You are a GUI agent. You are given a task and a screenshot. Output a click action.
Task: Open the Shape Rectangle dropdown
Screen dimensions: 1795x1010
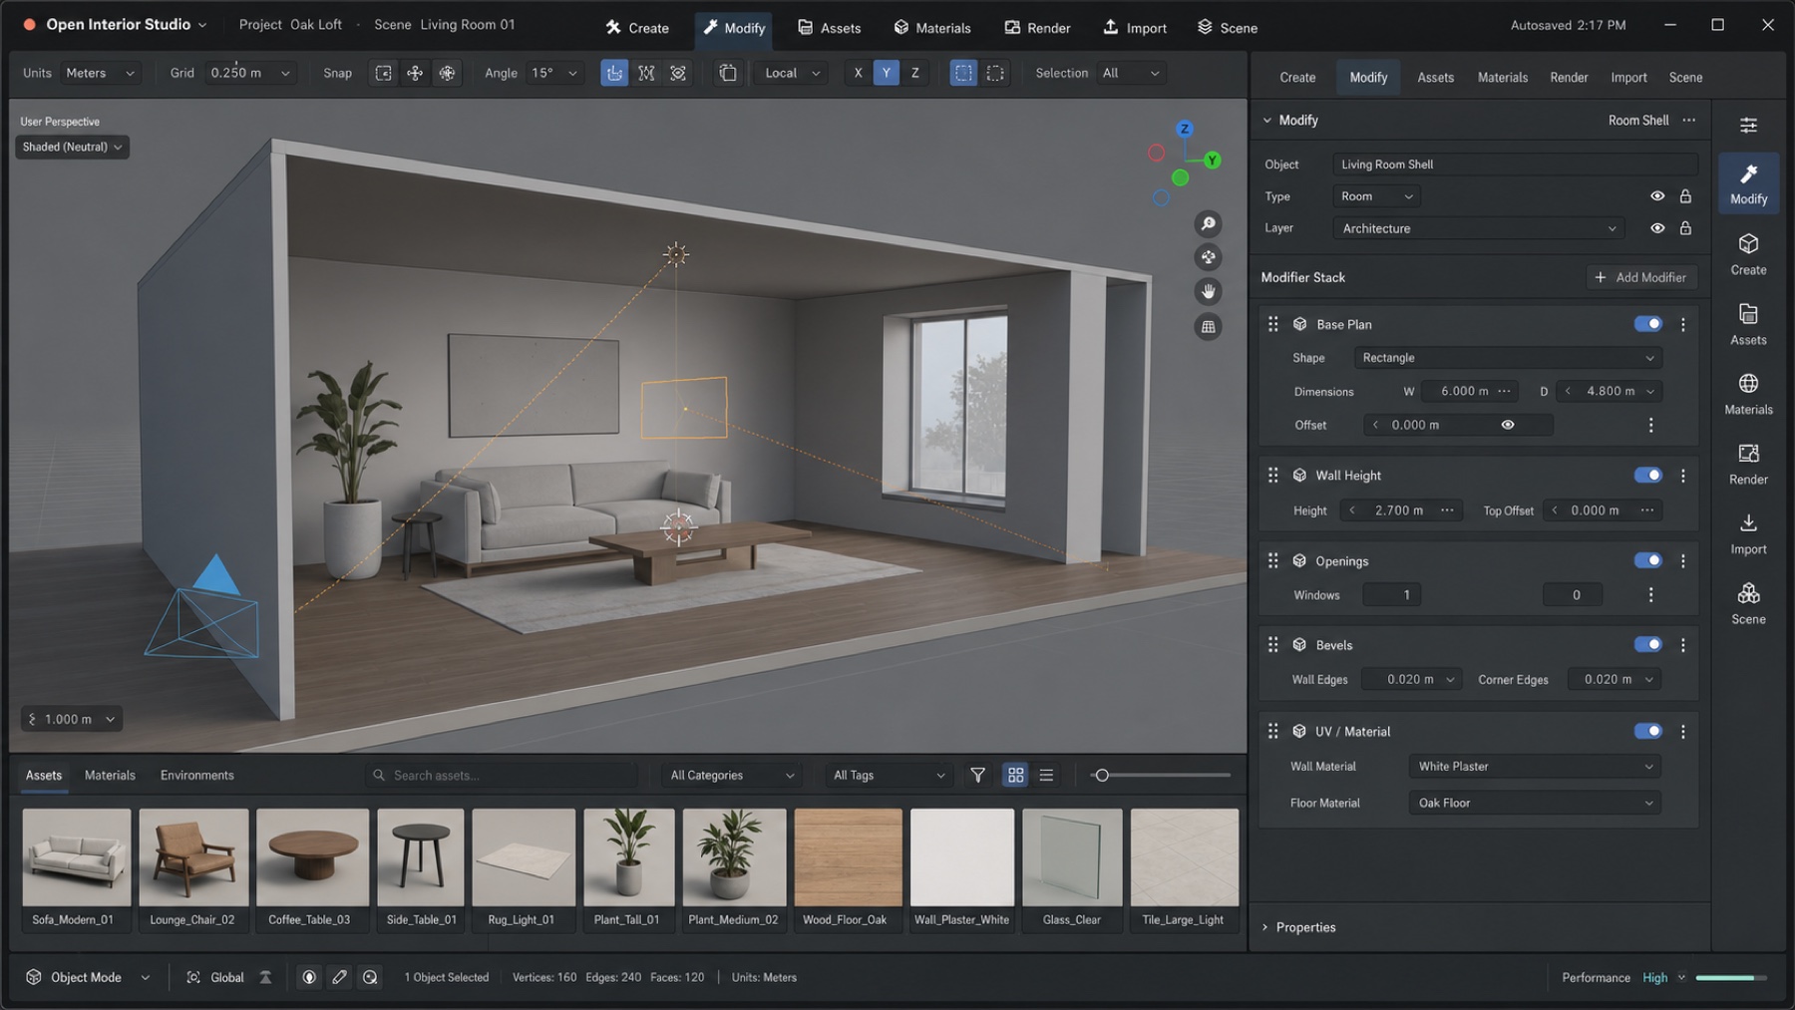[x=1507, y=358]
